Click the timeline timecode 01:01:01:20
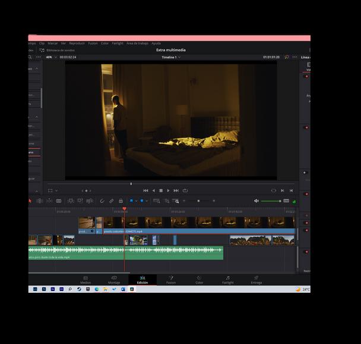The image size is (361, 344). tap(271, 57)
